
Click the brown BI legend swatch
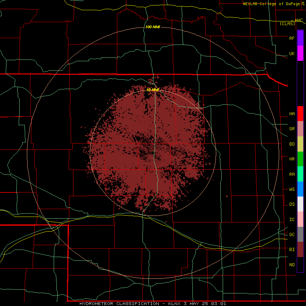click(x=300, y=250)
